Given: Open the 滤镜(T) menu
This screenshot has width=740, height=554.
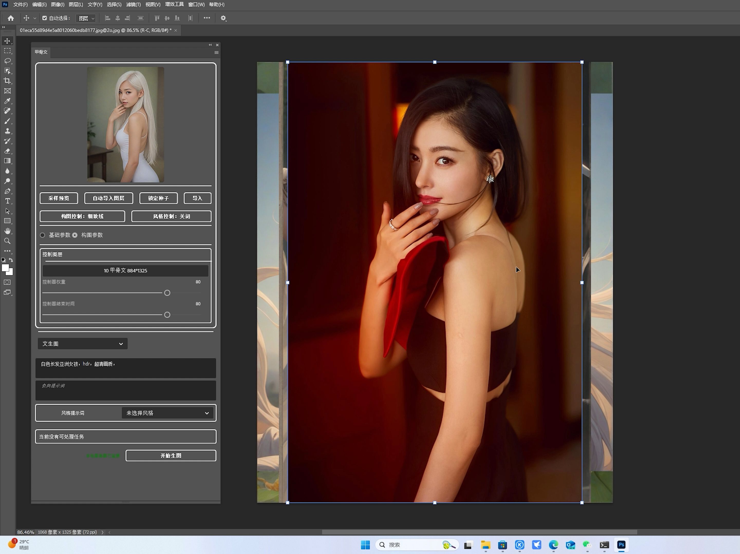Looking at the screenshot, I should coord(134,4).
